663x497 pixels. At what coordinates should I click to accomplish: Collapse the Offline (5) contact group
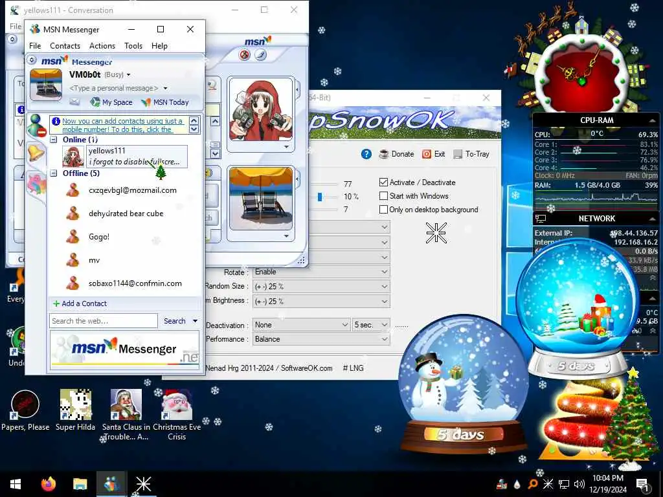(54, 173)
